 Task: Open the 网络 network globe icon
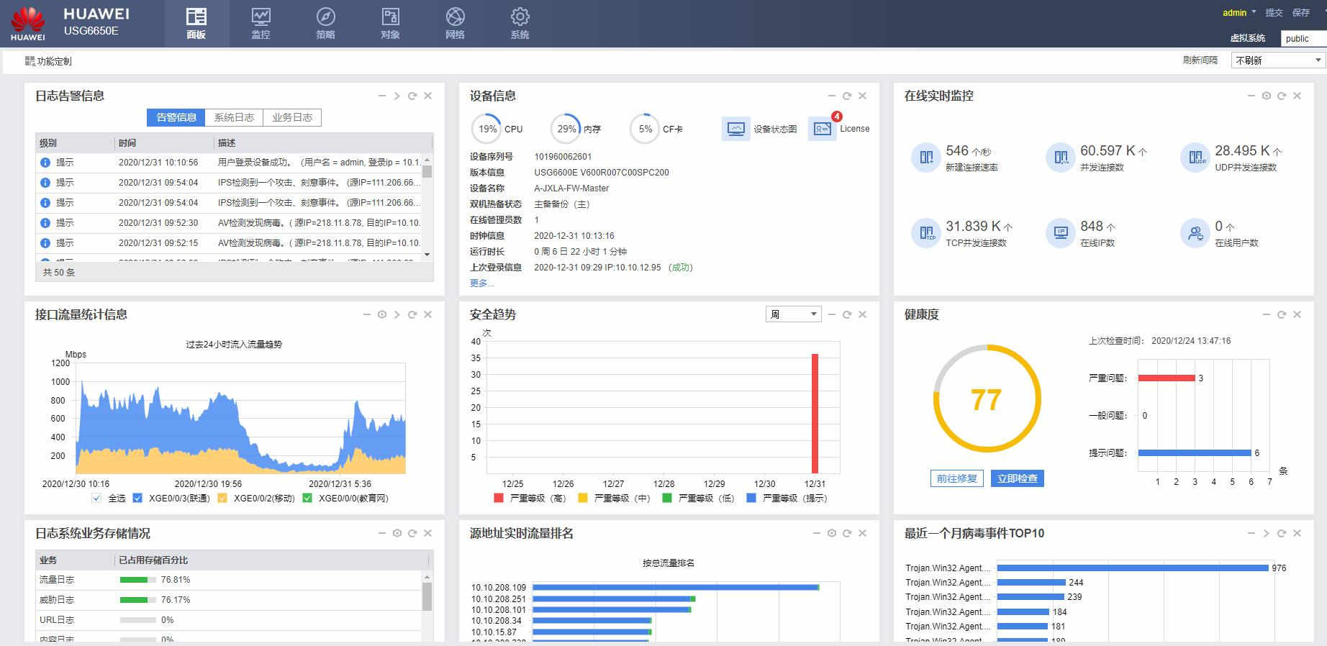[x=455, y=17]
